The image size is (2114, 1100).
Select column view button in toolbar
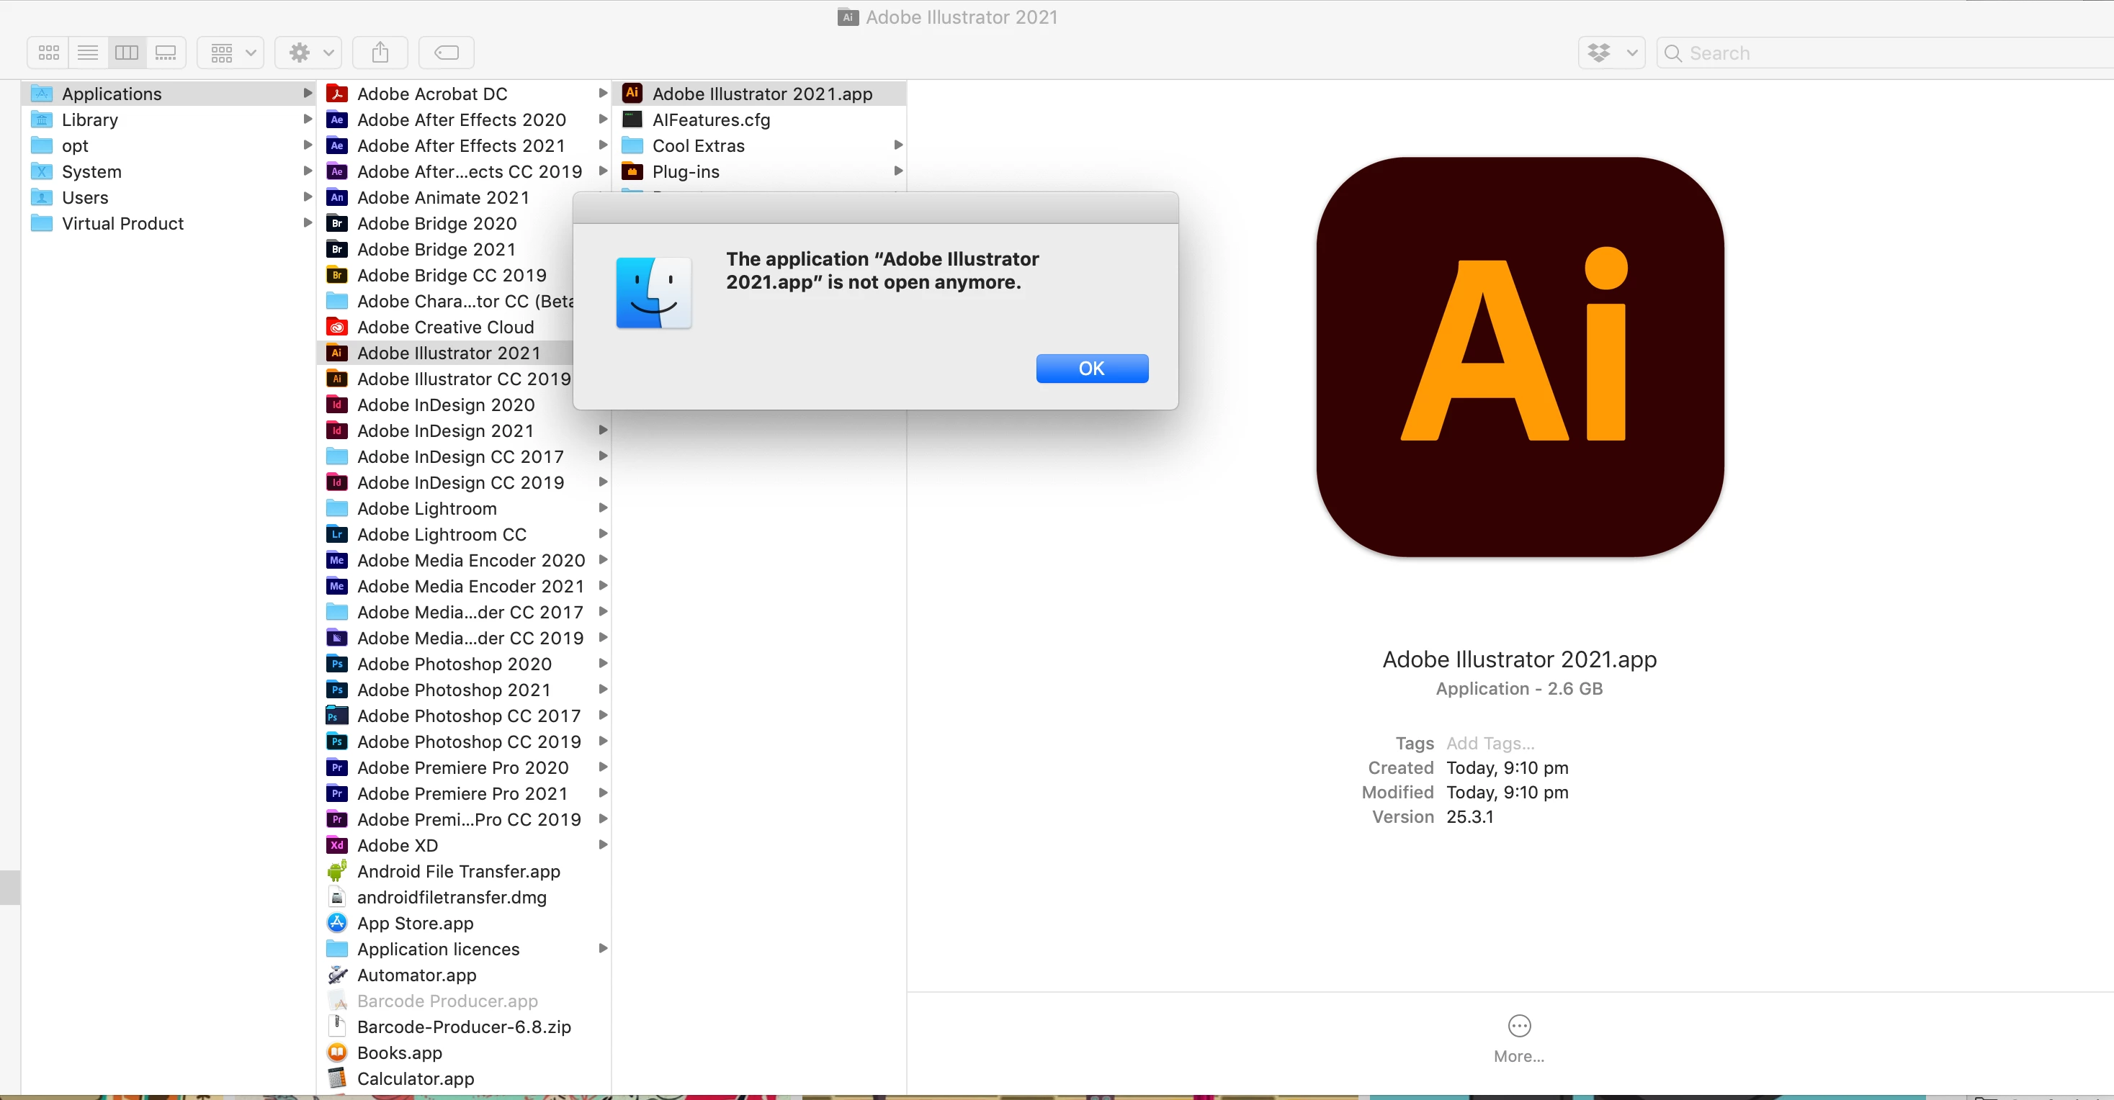[x=126, y=53]
